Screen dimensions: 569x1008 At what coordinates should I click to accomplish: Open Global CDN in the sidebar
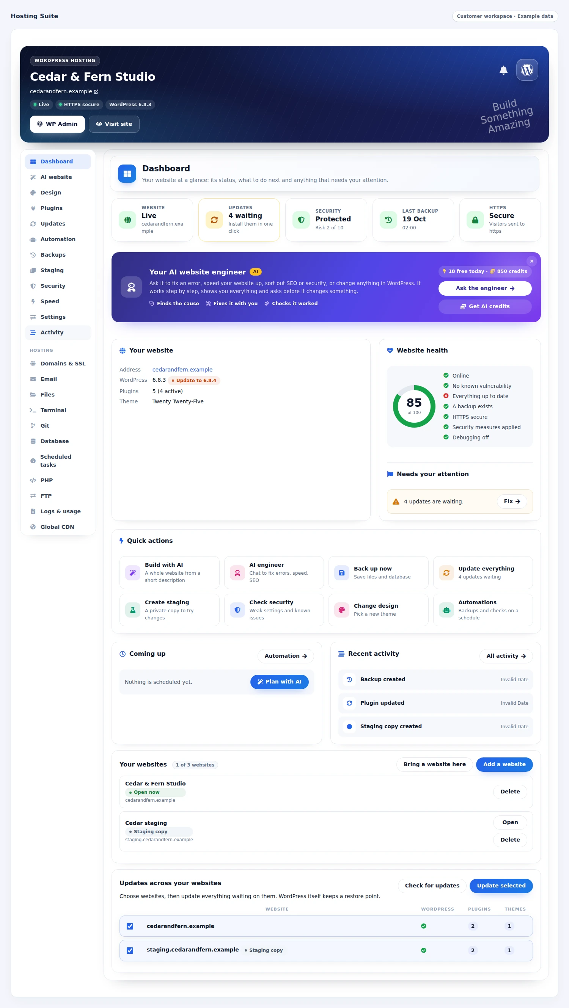coord(58,527)
